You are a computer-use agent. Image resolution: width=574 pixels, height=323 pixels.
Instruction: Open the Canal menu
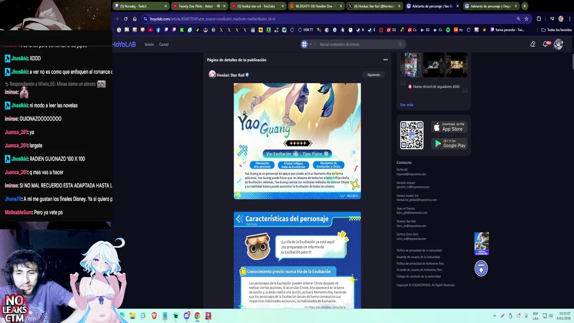tap(164, 44)
